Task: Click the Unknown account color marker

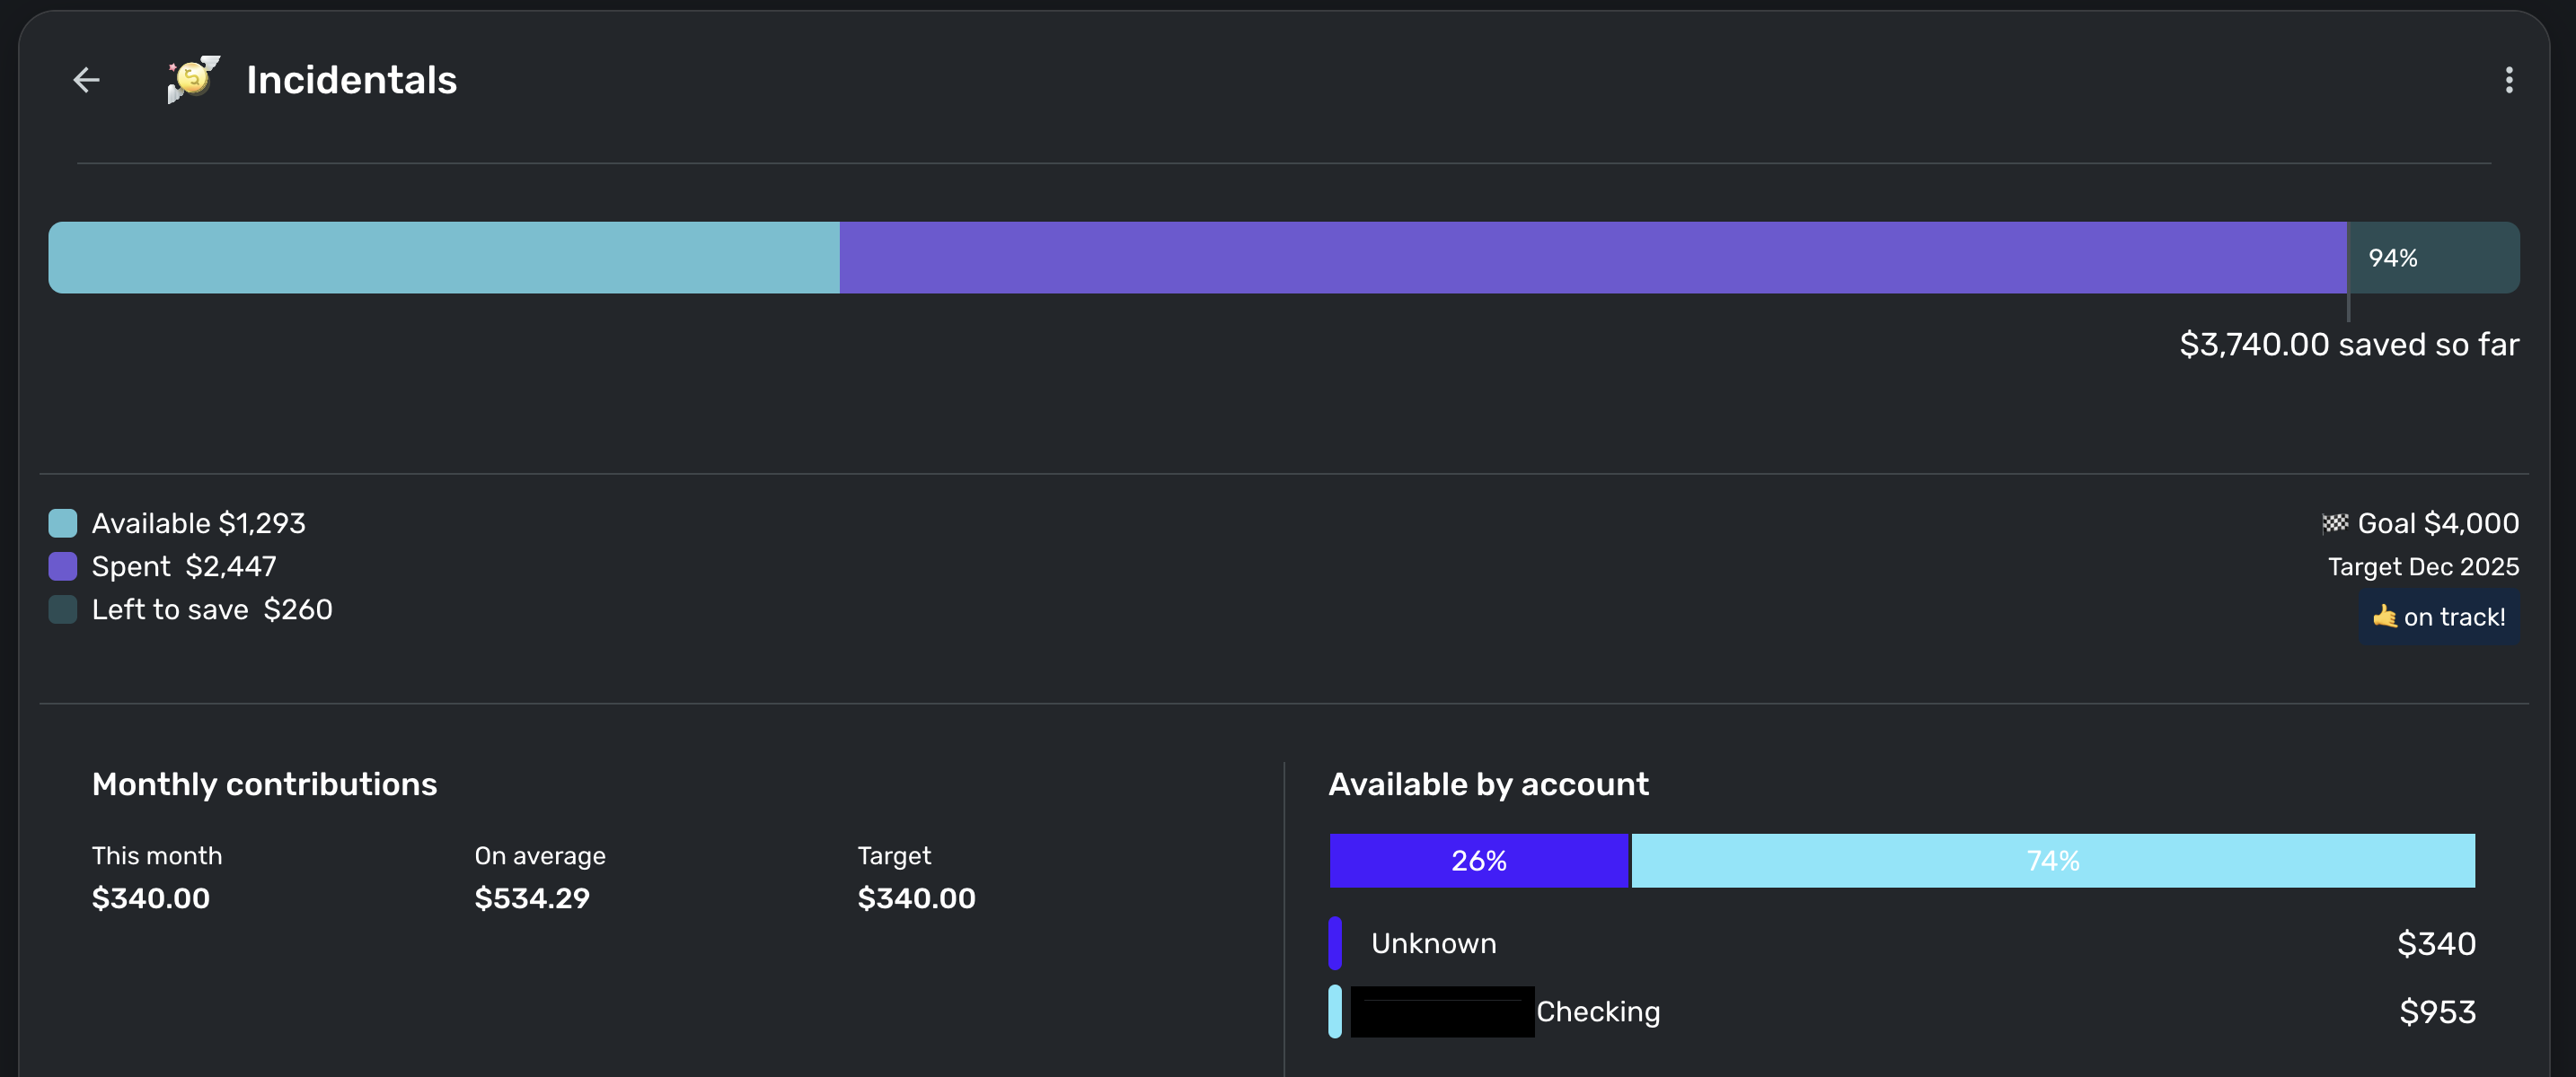Action: (1335, 943)
